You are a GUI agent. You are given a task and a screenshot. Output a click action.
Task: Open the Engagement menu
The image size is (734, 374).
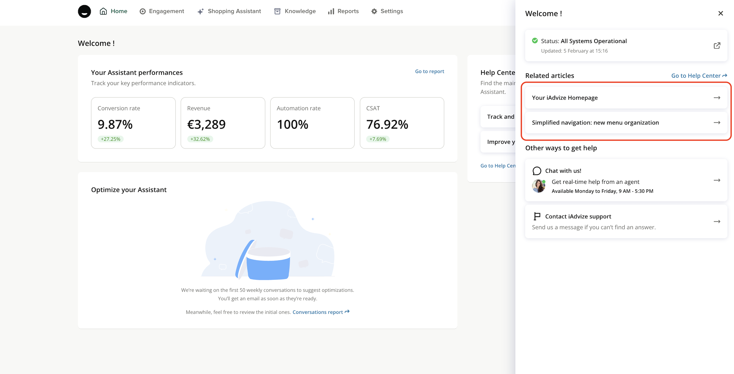click(x=162, y=11)
